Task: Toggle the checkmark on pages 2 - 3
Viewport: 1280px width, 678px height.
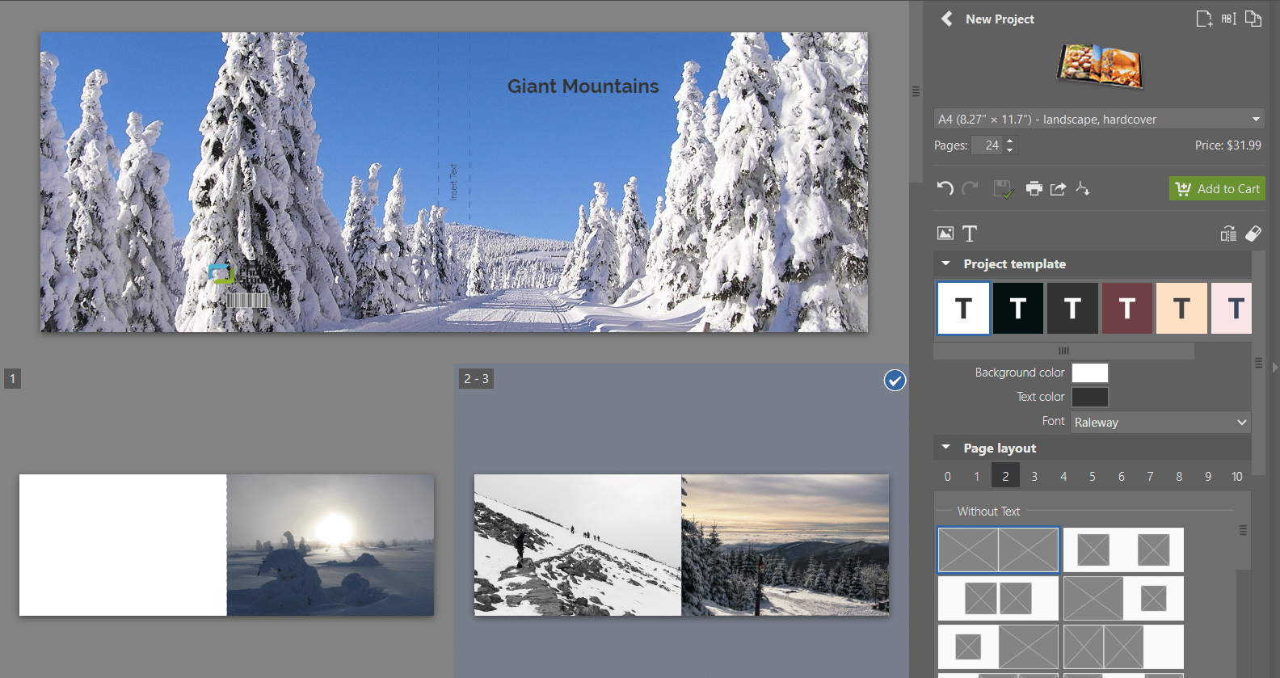Action: pos(895,381)
